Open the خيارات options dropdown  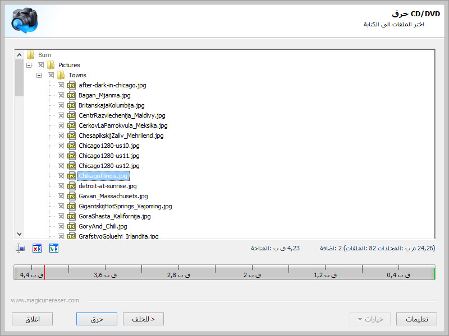pos(370,319)
